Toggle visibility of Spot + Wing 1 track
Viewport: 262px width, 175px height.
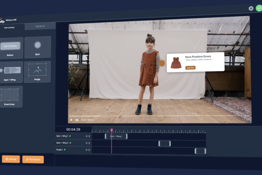tap(86, 136)
